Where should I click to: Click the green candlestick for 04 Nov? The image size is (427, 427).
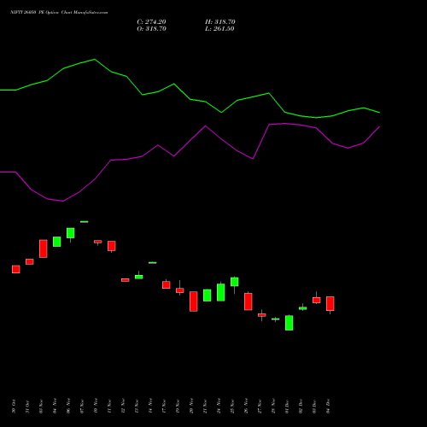57,242
